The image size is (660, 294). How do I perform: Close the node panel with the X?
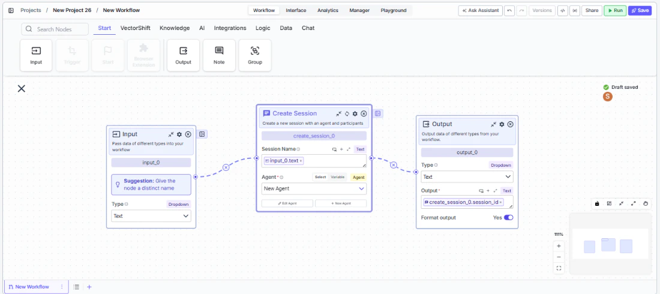click(21, 88)
